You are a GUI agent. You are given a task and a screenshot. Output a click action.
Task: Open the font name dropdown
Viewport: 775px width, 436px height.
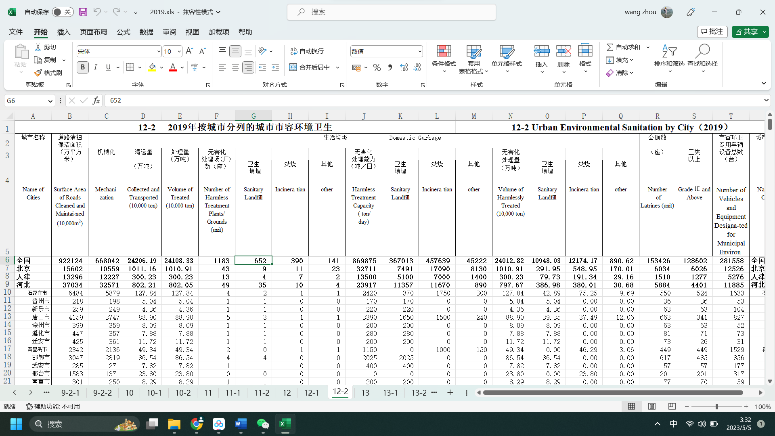tap(158, 51)
